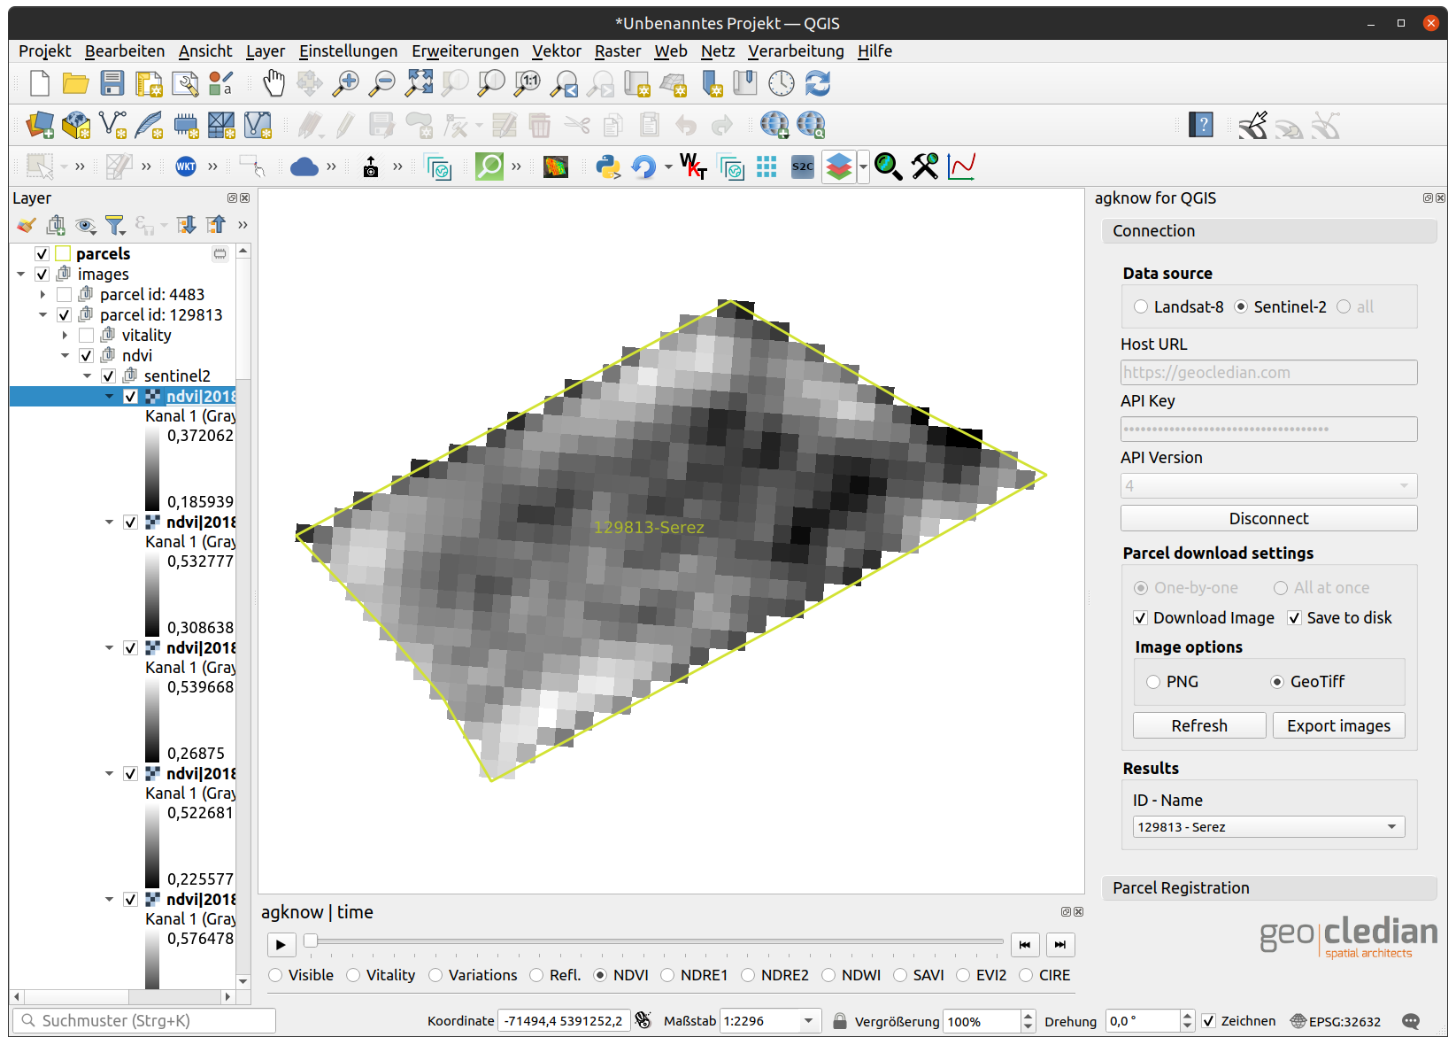Click the Disconnect button
1456x1045 pixels.
1268,519
